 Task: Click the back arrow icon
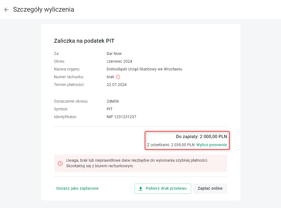coord(6,10)
